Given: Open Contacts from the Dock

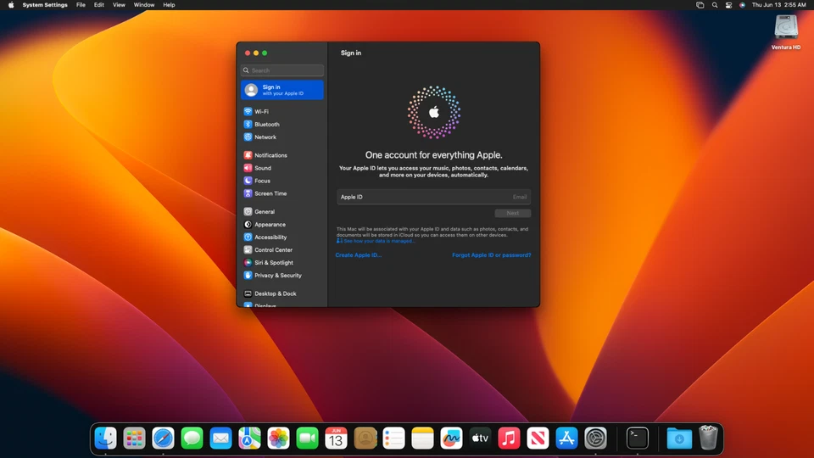Looking at the screenshot, I should click(x=365, y=438).
